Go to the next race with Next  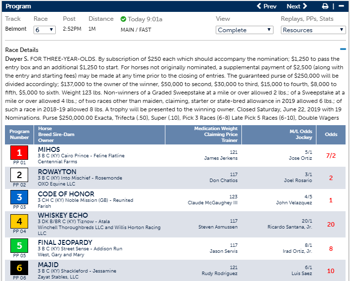pyautogui.click(x=297, y=6)
